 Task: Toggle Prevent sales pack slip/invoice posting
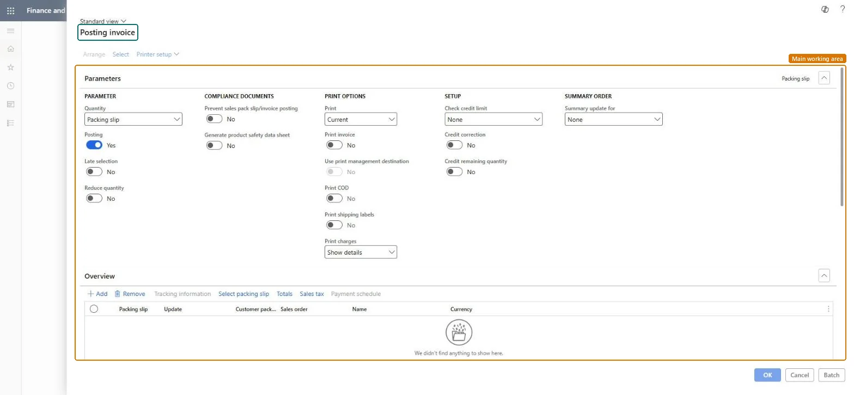(x=215, y=119)
